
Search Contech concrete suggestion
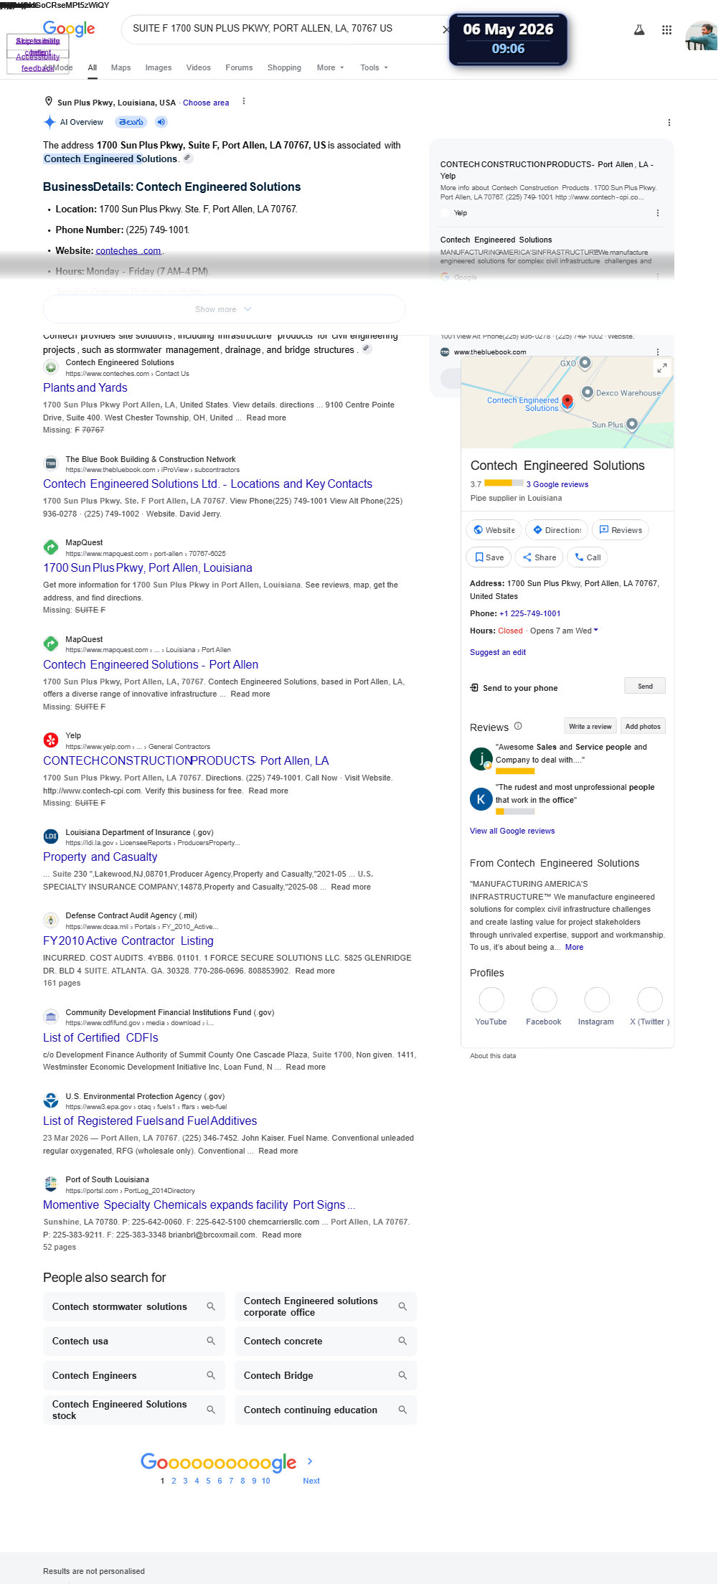click(x=326, y=1341)
